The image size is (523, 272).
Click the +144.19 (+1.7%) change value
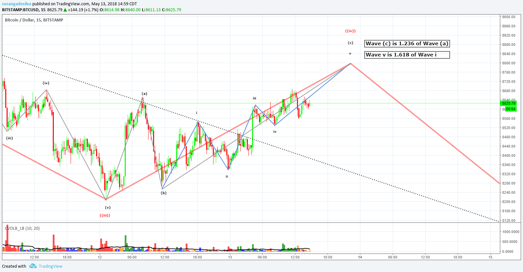(x=83, y=10)
